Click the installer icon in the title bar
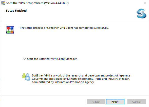This screenshot has height=107, width=149. click(3, 3)
